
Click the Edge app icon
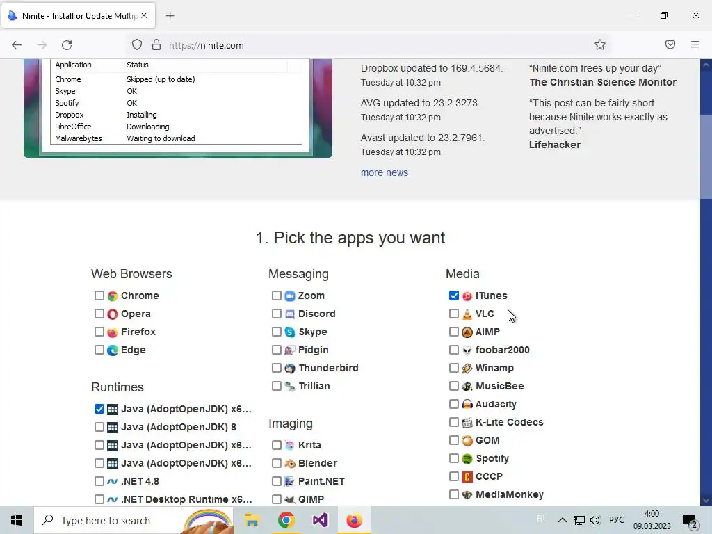[113, 350]
